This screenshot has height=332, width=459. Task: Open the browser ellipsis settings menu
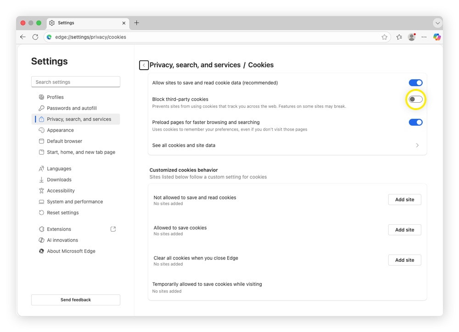424,37
